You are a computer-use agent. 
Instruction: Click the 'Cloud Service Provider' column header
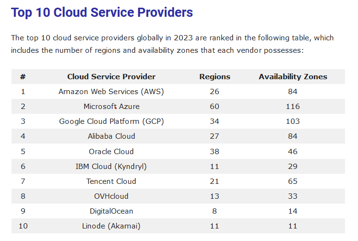click(111, 76)
